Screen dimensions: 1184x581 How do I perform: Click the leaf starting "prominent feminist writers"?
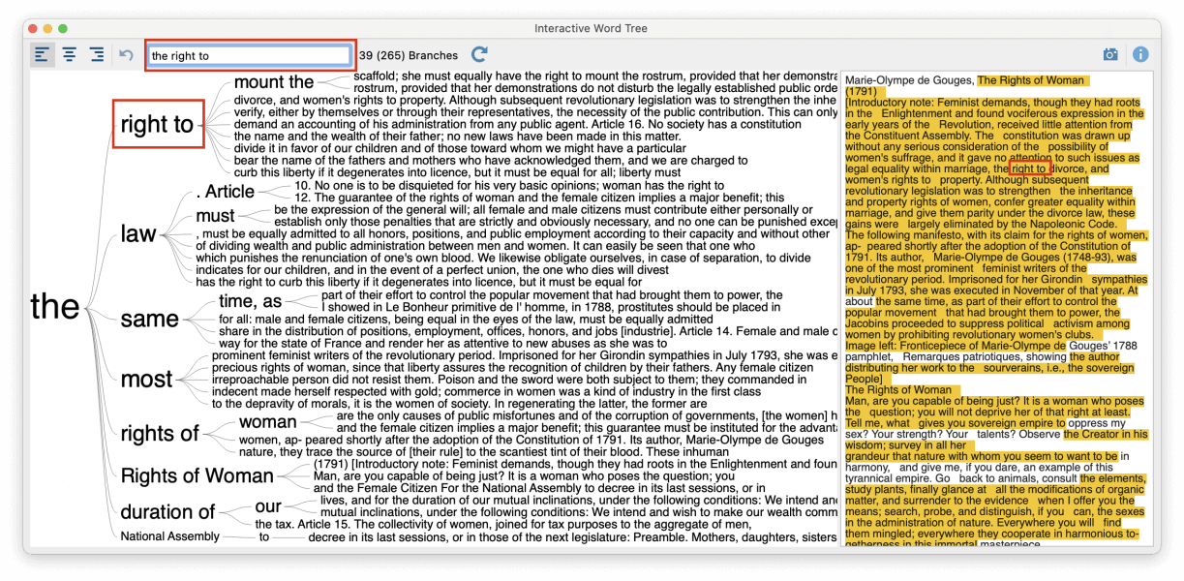tap(525, 355)
